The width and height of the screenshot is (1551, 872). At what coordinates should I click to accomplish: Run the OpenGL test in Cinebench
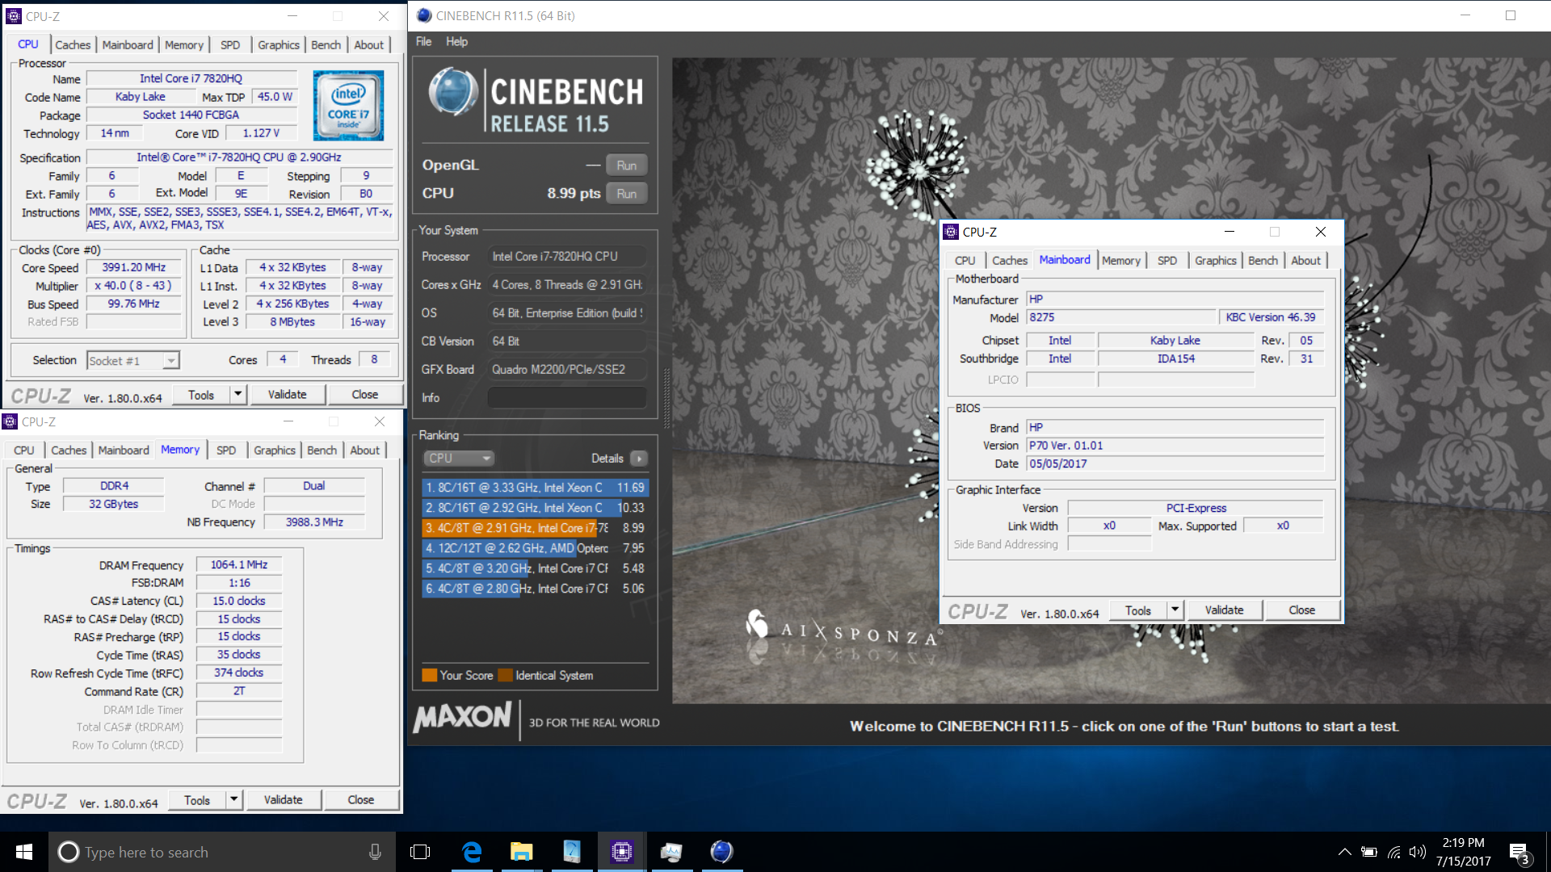point(627,166)
